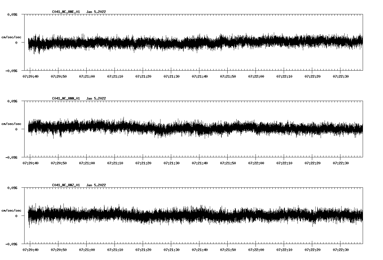Image resolution: width=383 pixels, height=260 pixels.
Task: Click the 07:22:30 time label under HNZ plot
Action: coord(341,250)
